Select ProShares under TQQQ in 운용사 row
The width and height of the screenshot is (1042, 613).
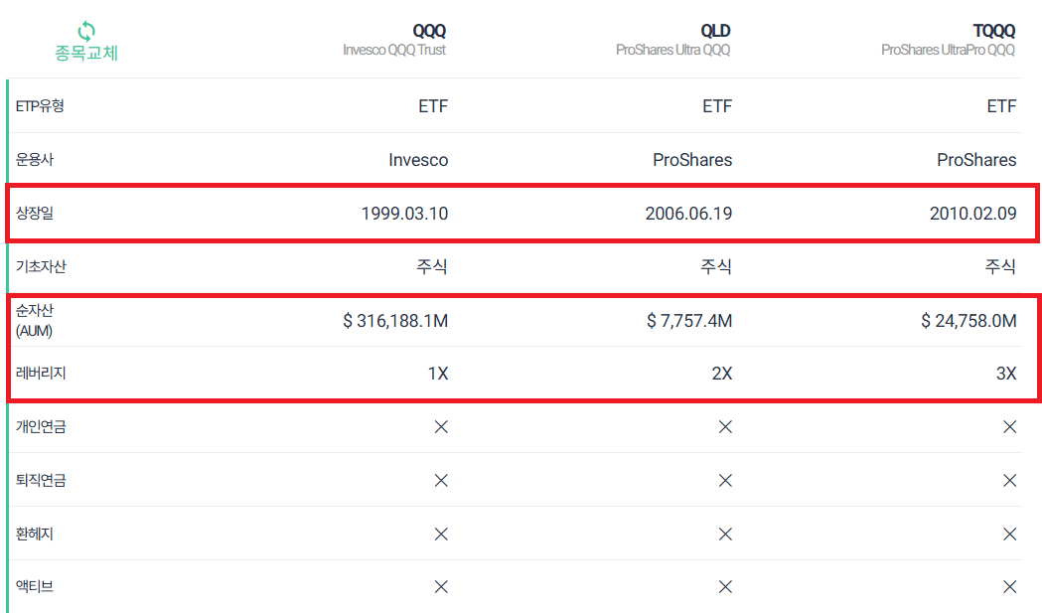[976, 160]
